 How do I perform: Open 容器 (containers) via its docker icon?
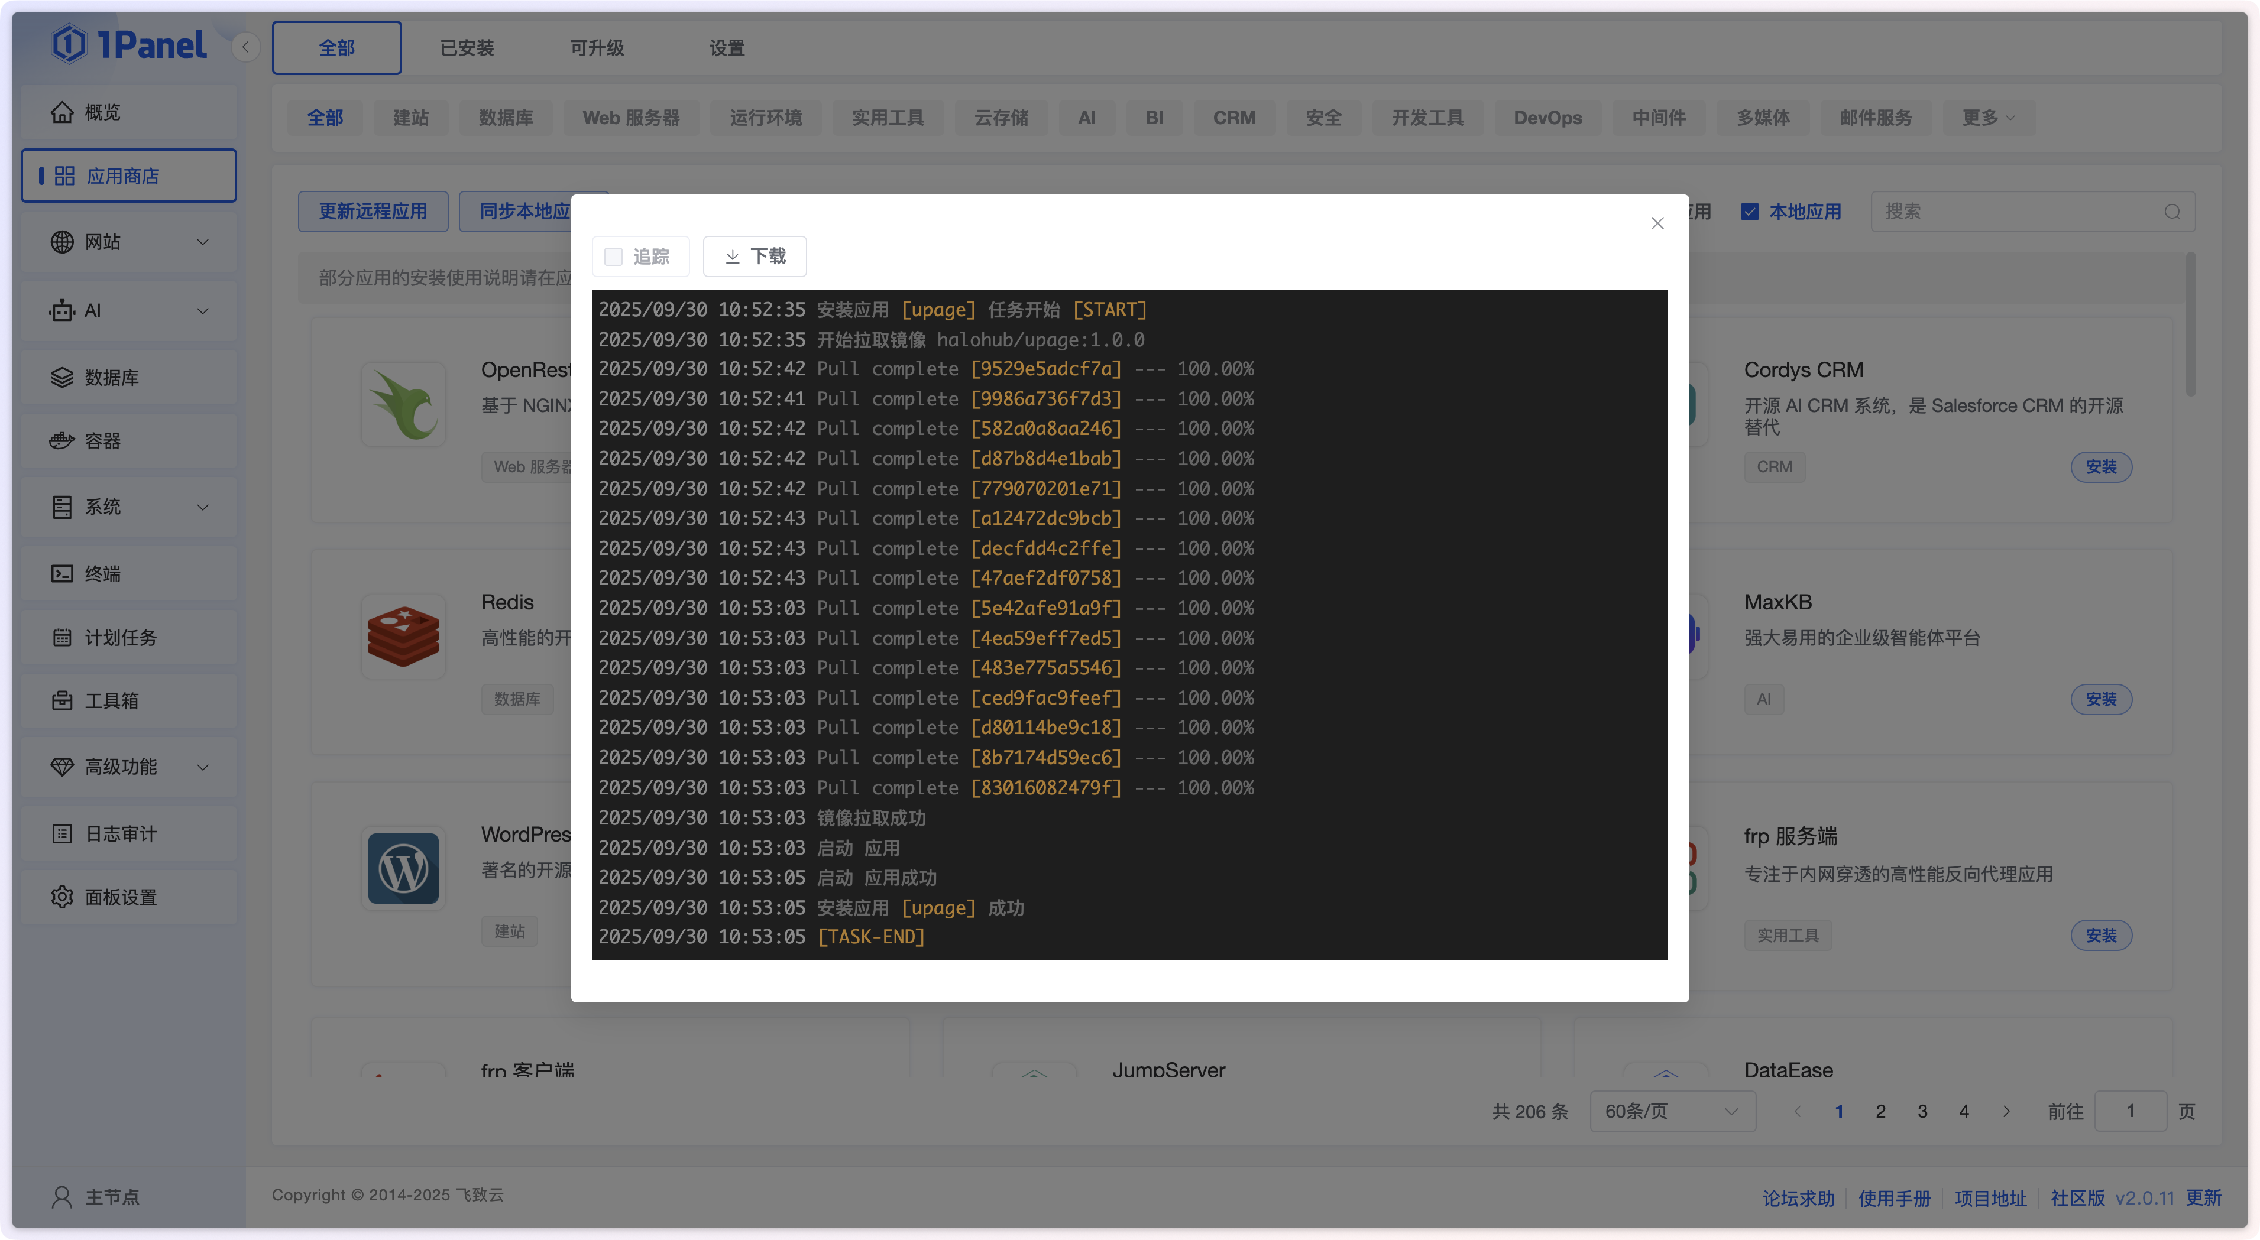(61, 440)
